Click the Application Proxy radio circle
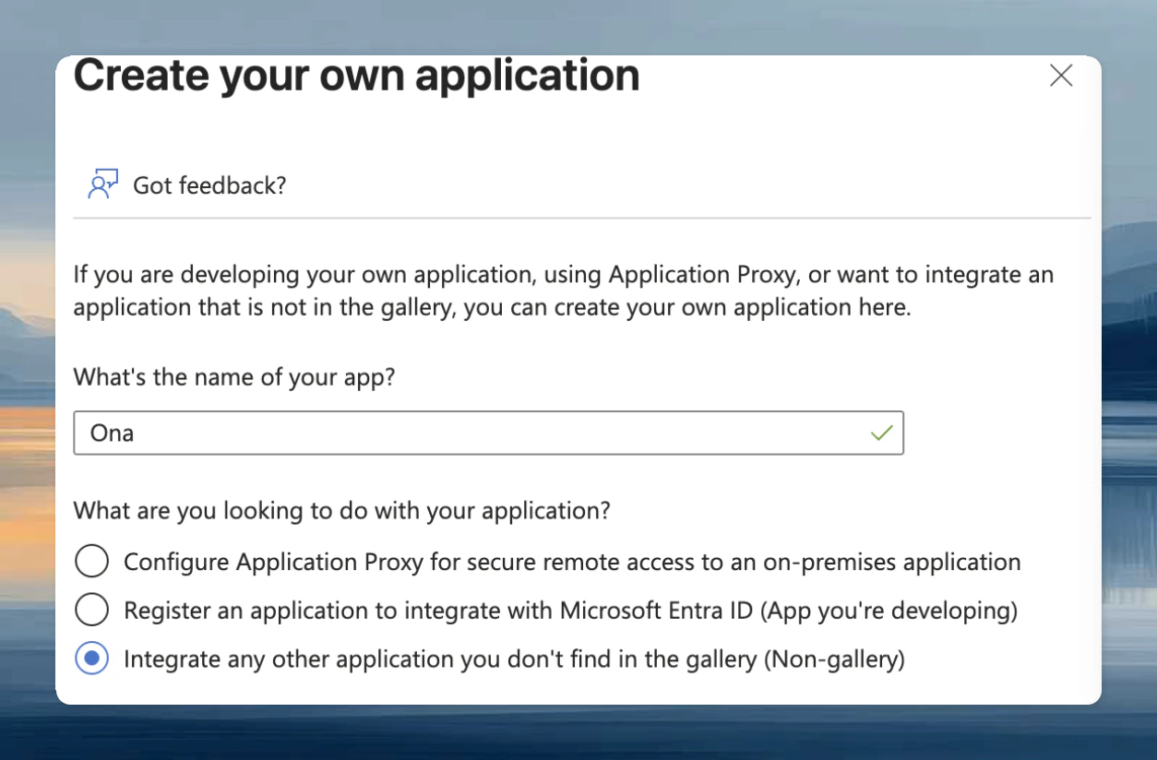The height and width of the screenshot is (760, 1157). (x=92, y=561)
